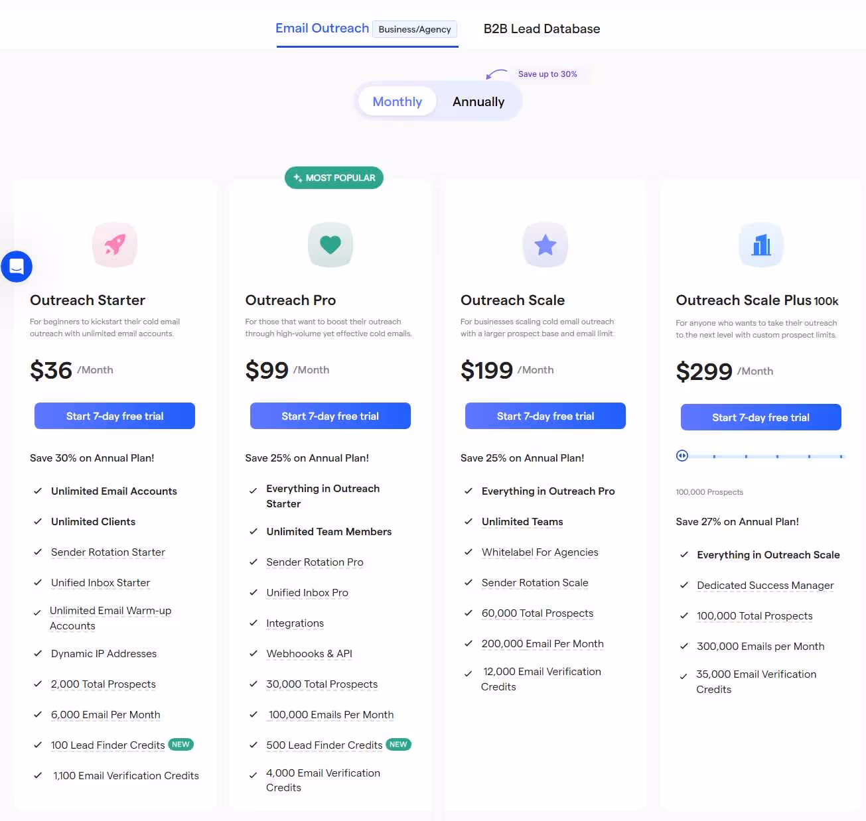Click the star icon on Outreach Scale
Image resolution: width=866 pixels, height=821 pixels.
point(545,244)
